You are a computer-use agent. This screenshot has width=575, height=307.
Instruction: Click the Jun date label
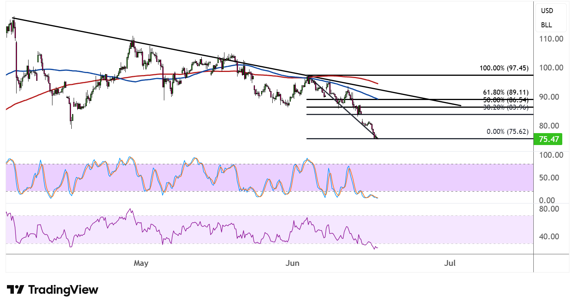click(293, 264)
